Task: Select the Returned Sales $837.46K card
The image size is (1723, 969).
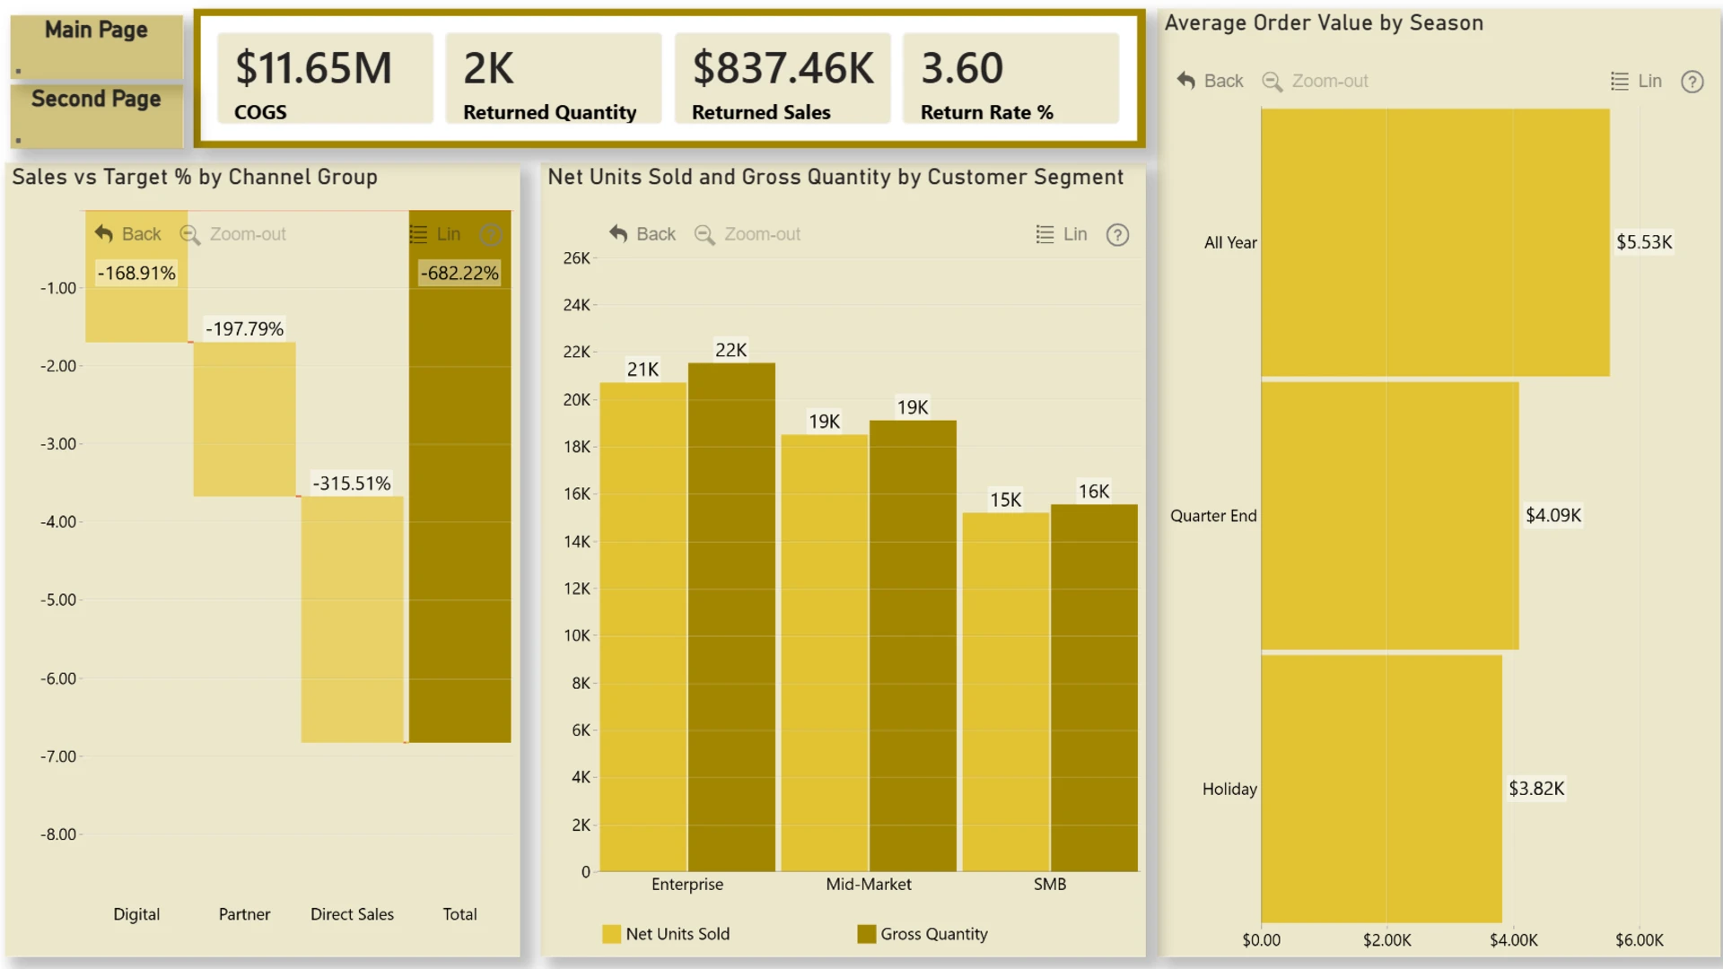Action: (x=783, y=78)
